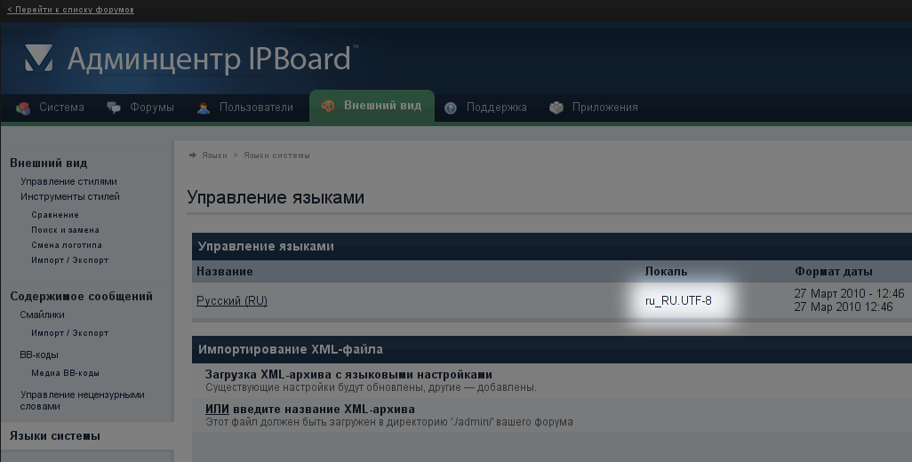Click Смена логотипа in sidebar
This screenshot has height=462, width=912.
coord(66,245)
